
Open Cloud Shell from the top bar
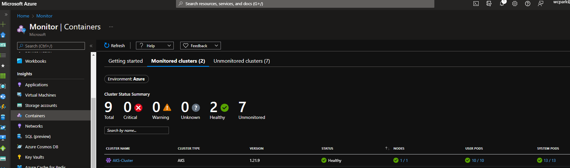(x=476, y=4)
